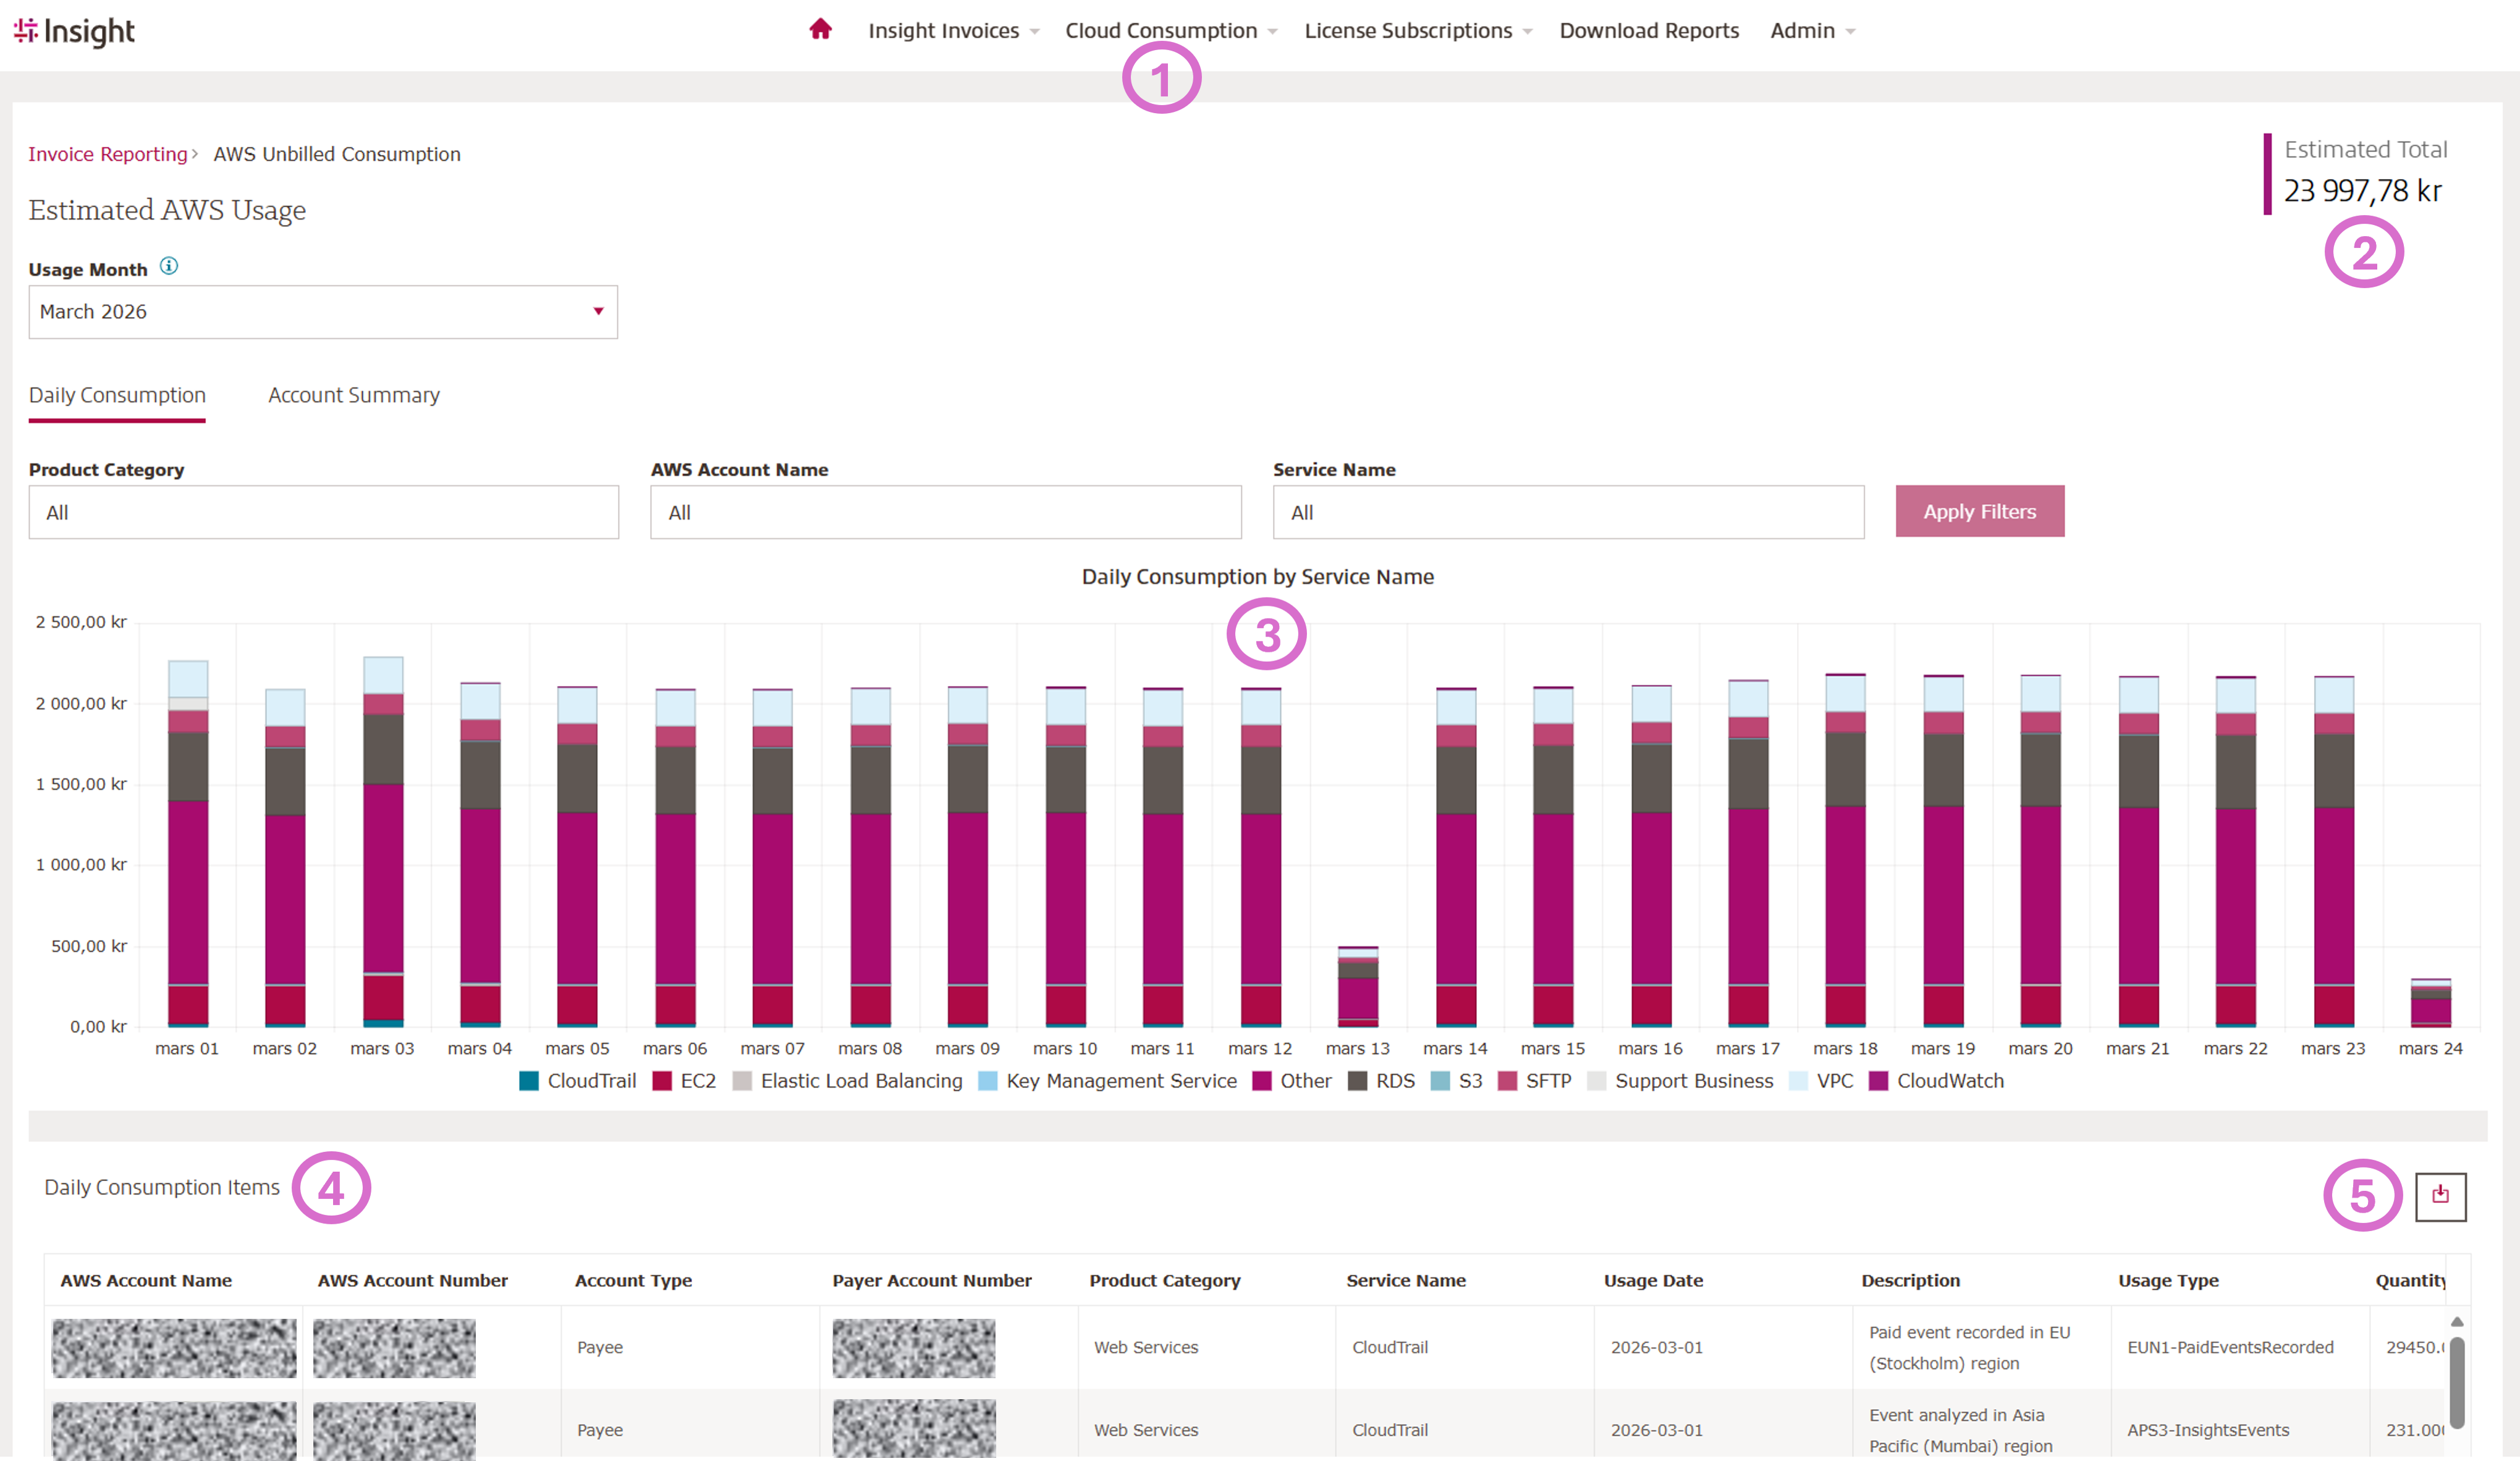Switch to the Account Summary tab
The image size is (2520, 1461).
[353, 395]
